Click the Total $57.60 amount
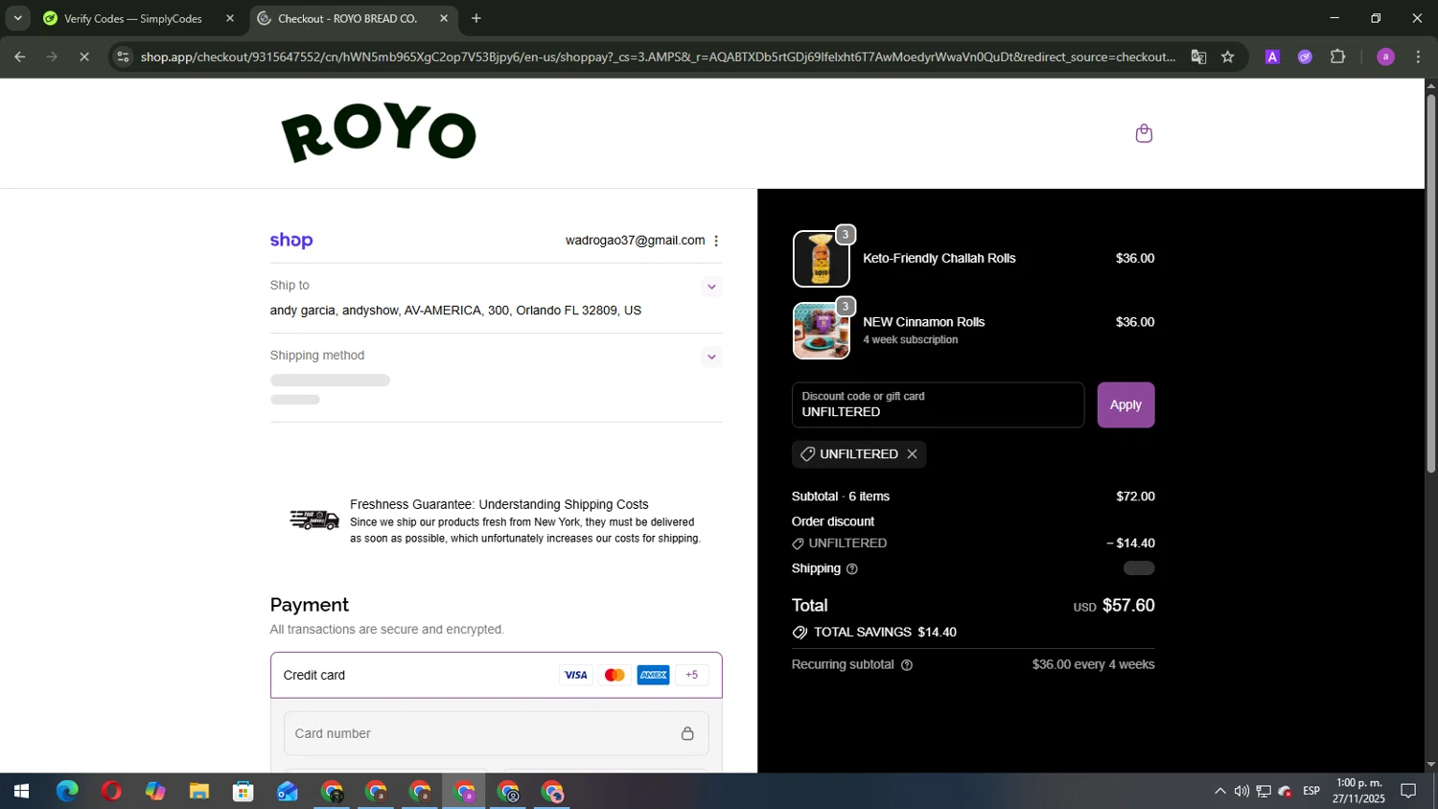Viewport: 1438px width, 809px height. click(1128, 606)
